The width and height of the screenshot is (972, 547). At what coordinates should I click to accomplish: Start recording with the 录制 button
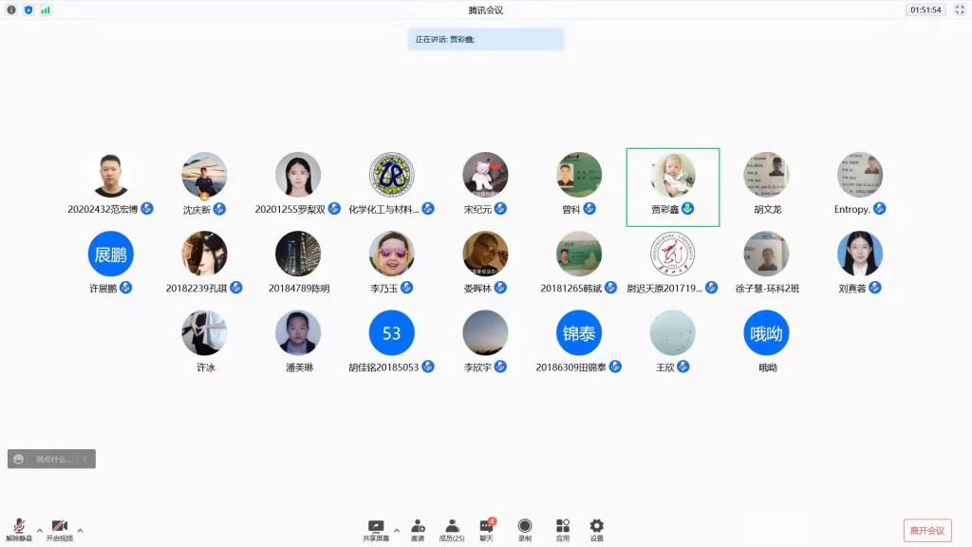[x=525, y=529]
